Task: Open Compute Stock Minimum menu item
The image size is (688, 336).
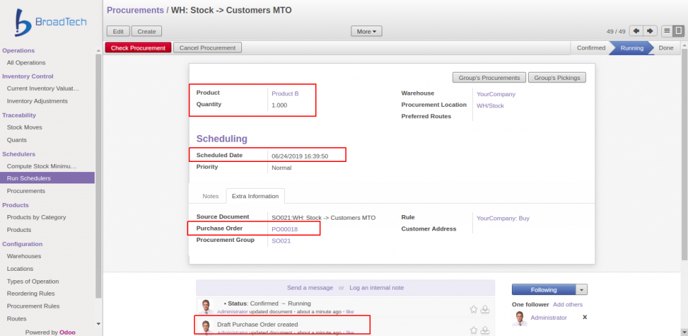Action: click(x=42, y=166)
